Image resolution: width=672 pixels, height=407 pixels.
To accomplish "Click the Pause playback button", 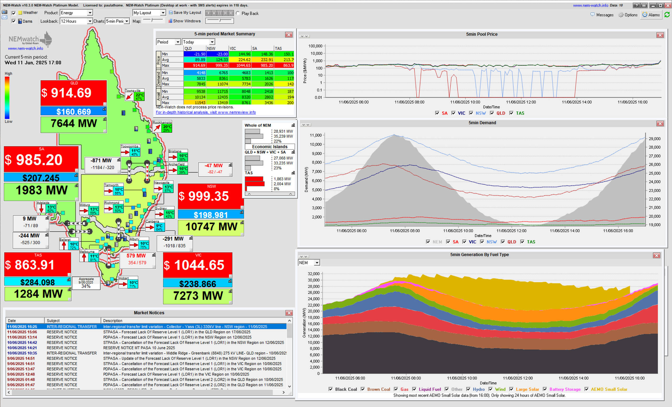I will [x=219, y=13].
